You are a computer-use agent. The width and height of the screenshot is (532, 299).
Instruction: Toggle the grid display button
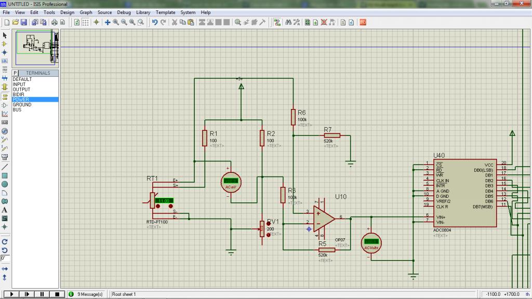tap(86, 22)
